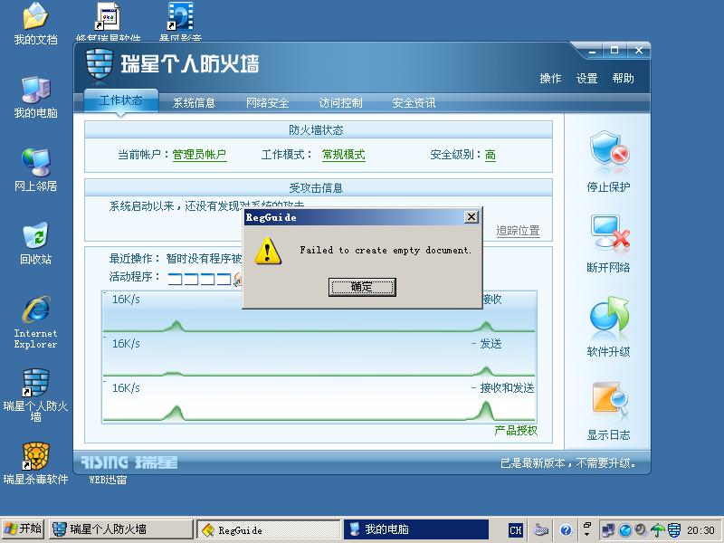Switch to the 系统信息 tab

tap(194, 102)
